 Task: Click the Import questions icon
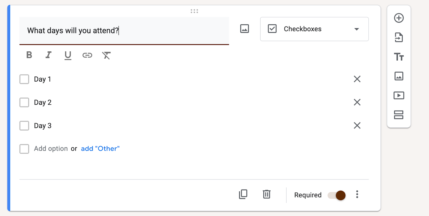click(399, 37)
